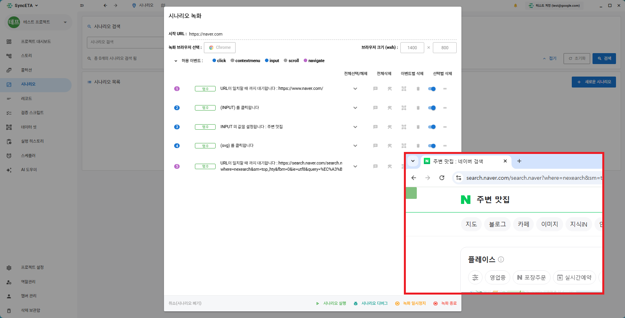
Task: Click the Naver N logo in search page
Action: coord(466,200)
